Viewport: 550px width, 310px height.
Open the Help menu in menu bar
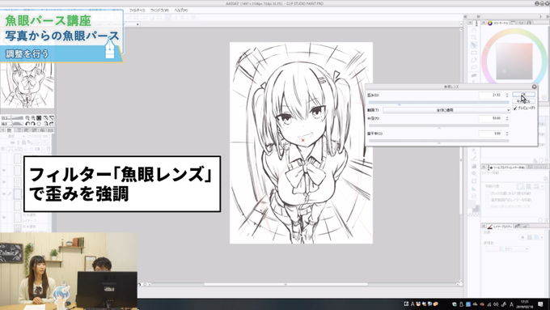point(181,11)
